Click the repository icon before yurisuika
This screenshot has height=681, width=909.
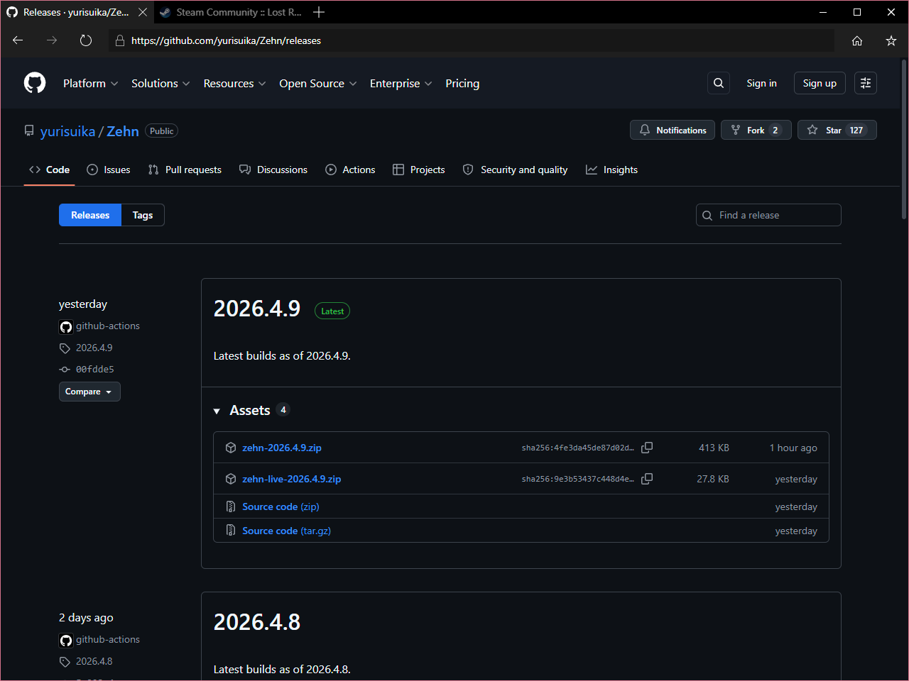coord(29,131)
